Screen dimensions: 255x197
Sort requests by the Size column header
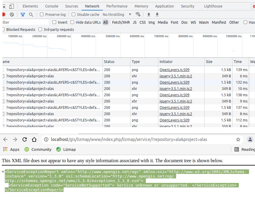209,61
